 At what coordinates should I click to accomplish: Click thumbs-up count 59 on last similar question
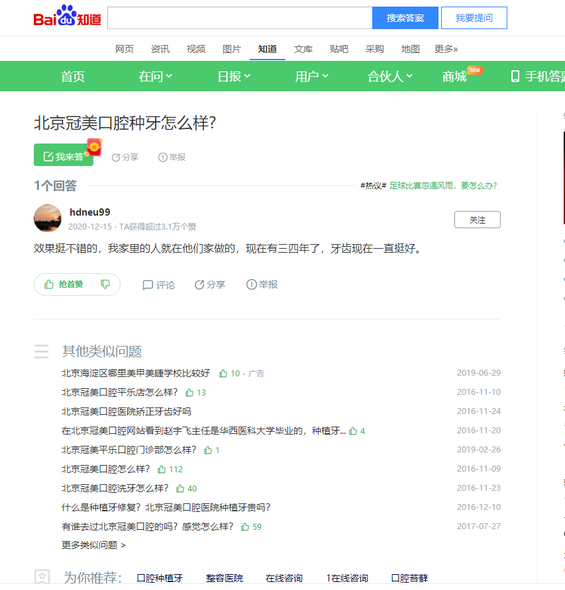tap(252, 527)
